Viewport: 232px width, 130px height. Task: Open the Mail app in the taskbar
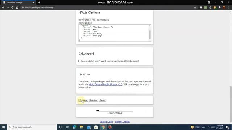pos(89,127)
